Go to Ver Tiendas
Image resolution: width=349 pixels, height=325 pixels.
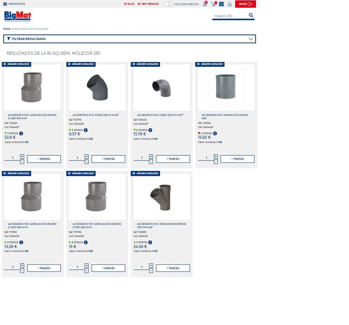click(148, 4)
